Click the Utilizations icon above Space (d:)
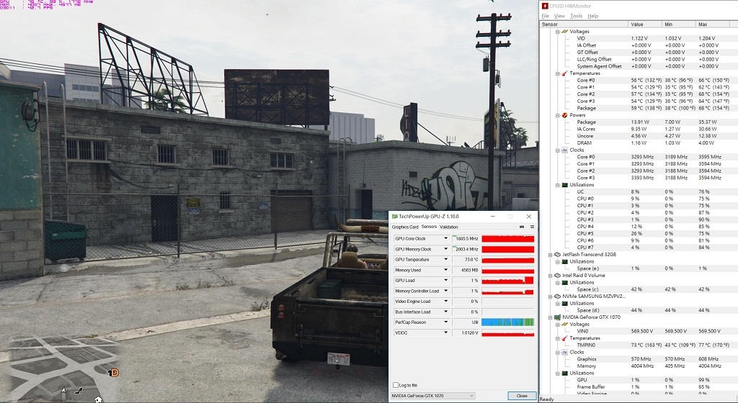Screen dimensions: 738x403 [564, 304]
